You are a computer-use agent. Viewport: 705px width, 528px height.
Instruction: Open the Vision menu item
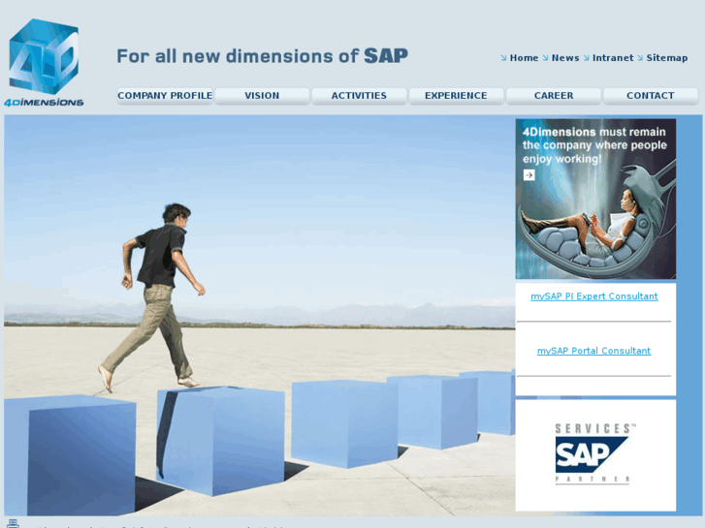pyautogui.click(x=262, y=96)
